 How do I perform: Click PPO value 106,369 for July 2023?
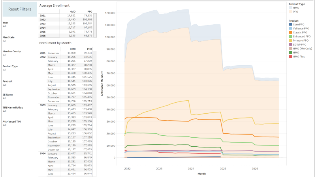pyautogui.click(x=87, y=129)
